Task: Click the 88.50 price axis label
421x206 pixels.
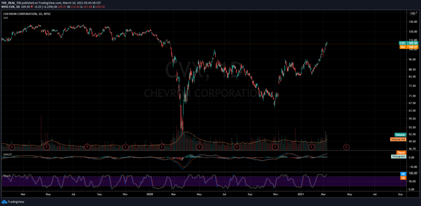Action: pyautogui.click(x=413, y=69)
